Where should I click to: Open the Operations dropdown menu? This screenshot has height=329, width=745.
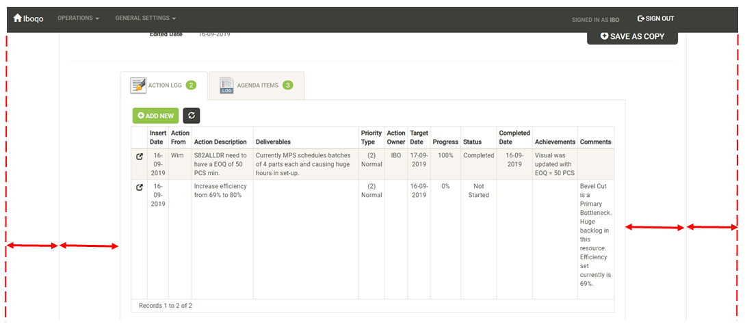click(79, 18)
